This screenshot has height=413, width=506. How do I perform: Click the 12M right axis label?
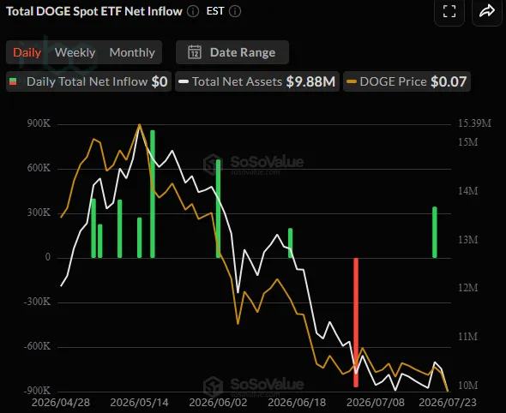[x=468, y=288]
